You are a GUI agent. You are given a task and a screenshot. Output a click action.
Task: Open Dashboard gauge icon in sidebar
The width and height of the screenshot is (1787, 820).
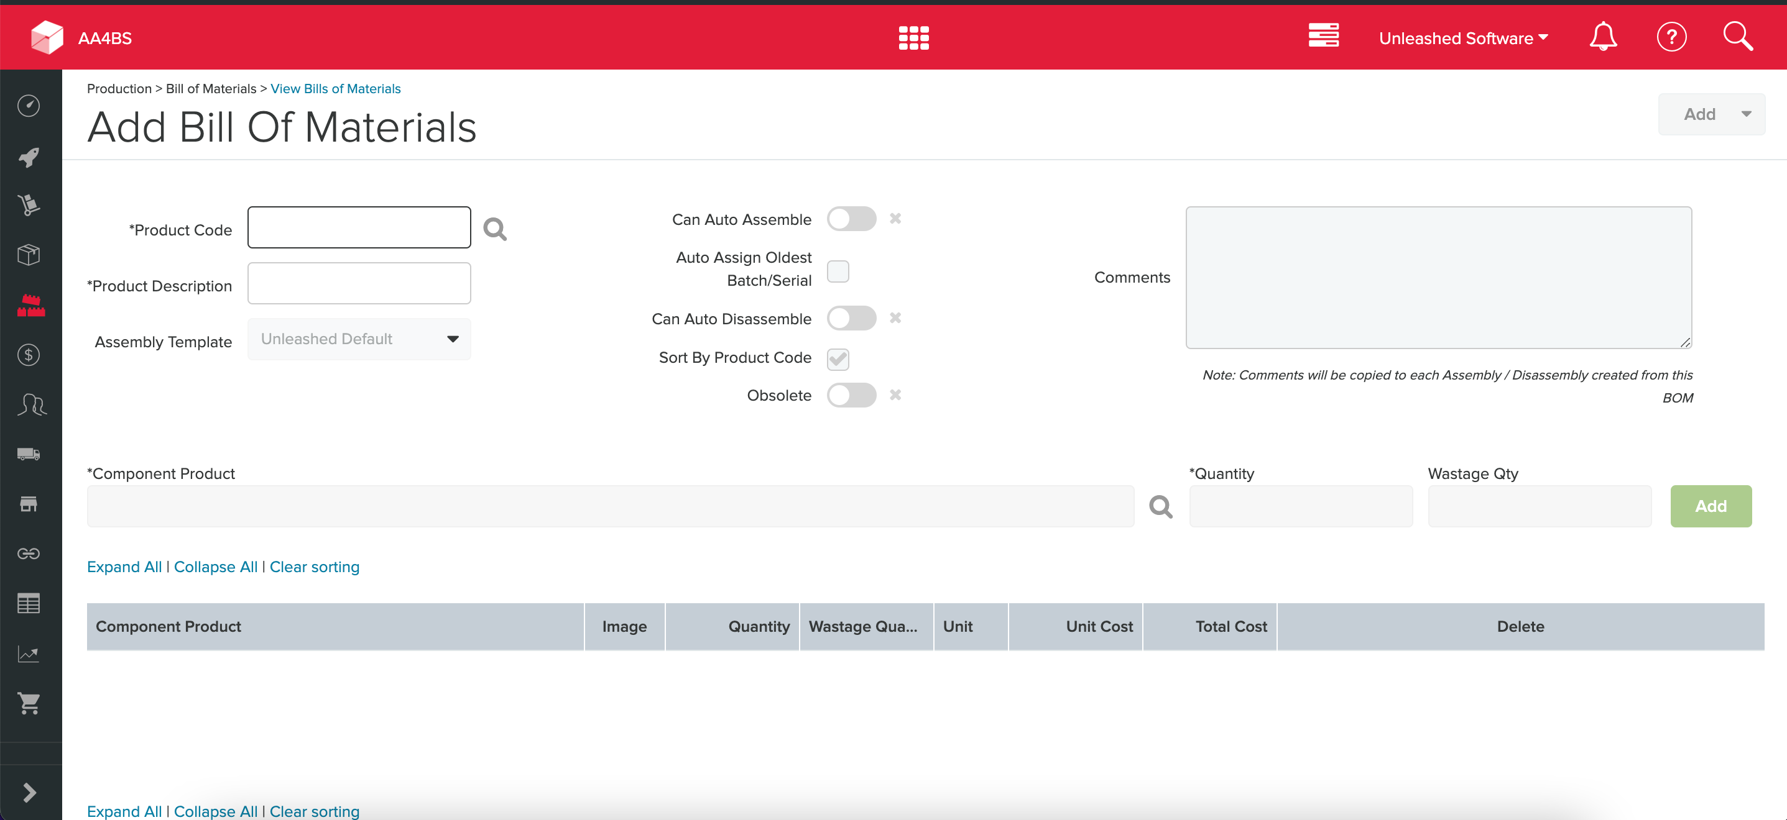point(29,106)
